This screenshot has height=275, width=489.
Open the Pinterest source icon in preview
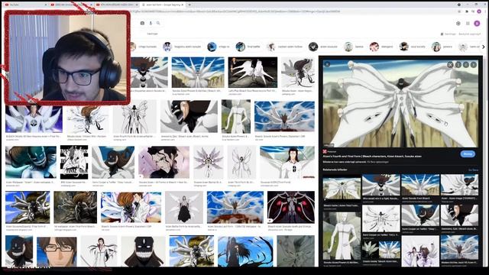pos(325,151)
